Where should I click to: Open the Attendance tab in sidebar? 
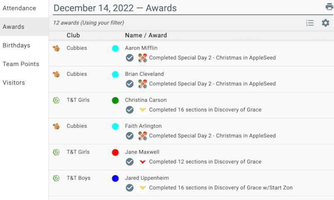19,8
